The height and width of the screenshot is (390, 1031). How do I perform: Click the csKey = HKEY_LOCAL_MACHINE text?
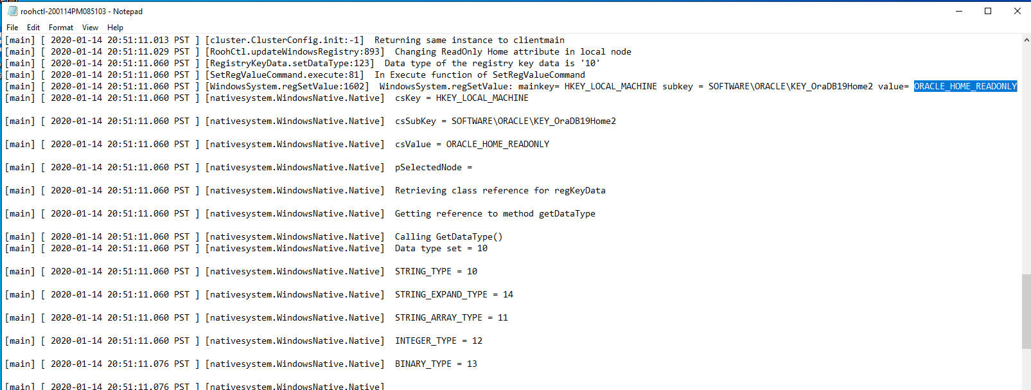(x=461, y=98)
